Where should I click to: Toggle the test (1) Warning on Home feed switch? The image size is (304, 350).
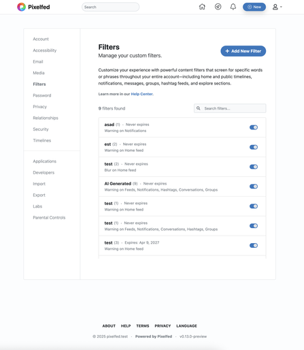pyautogui.click(x=254, y=206)
